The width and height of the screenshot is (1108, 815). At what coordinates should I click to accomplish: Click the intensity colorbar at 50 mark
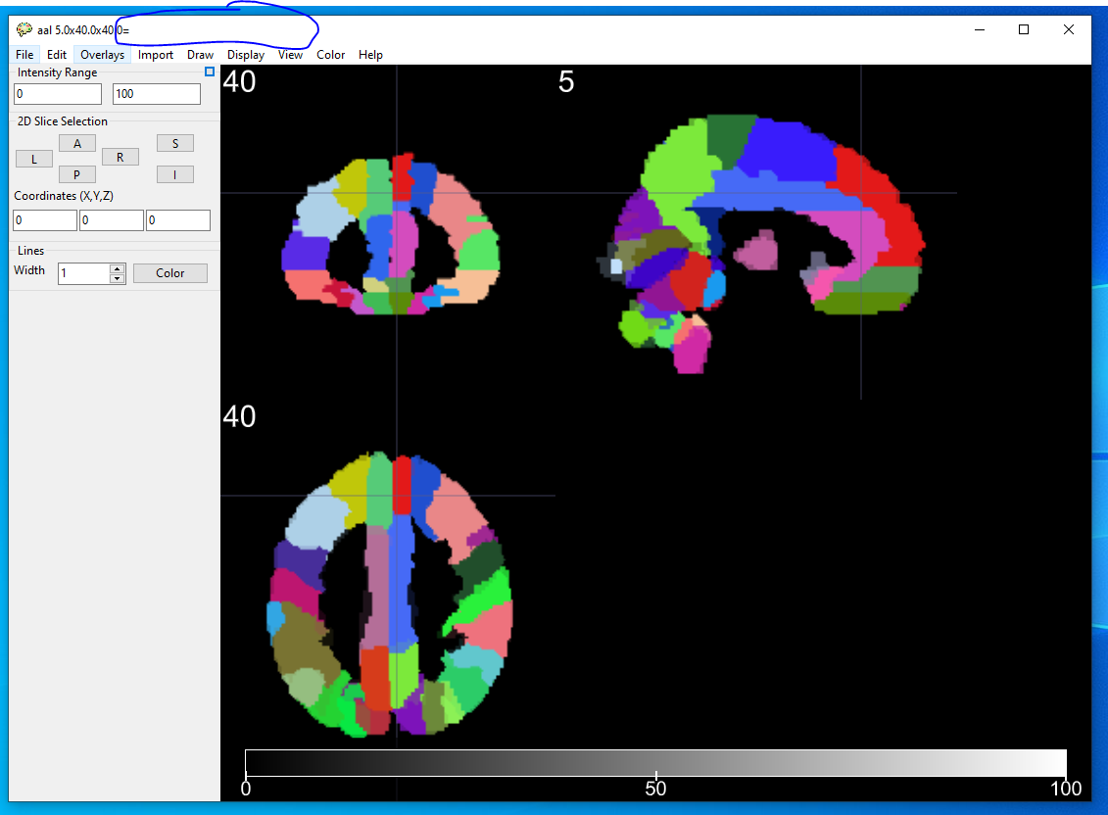point(655,763)
